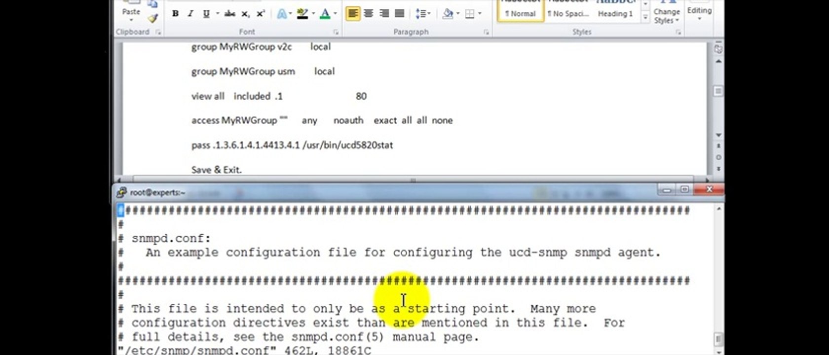Toggle center alignment
Image resolution: width=829 pixels, height=355 pixels.
coord(369,13)
